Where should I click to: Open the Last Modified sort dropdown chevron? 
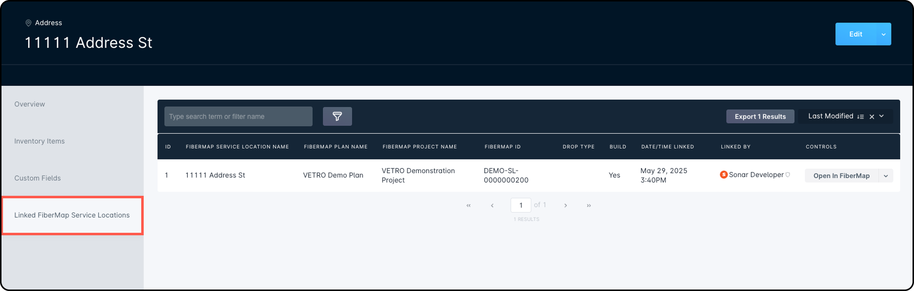click(882, 116)
